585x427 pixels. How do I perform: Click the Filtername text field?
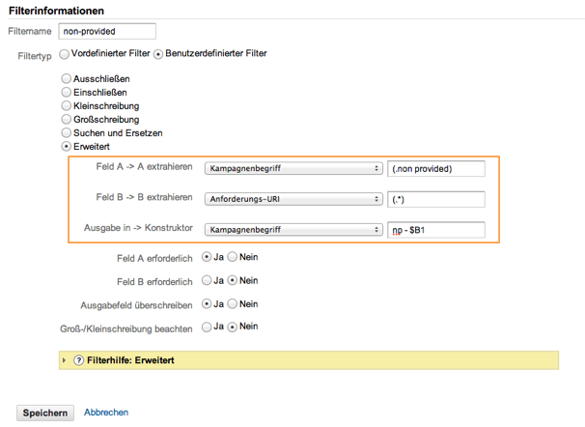click(99, 32)
